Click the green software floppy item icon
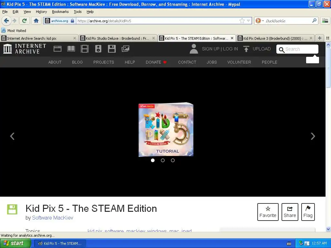331x248 pixels. [x=12, y=209]
